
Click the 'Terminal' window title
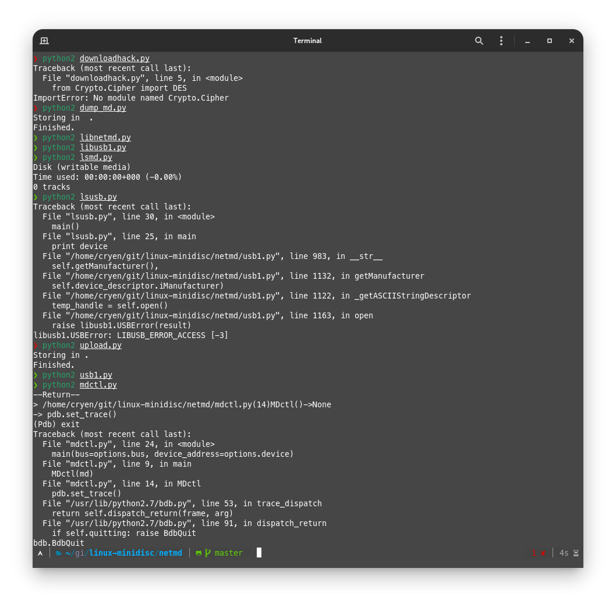307,41
